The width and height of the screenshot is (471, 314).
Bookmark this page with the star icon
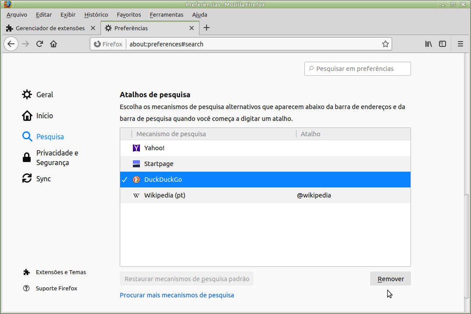pyautogui.click(x=385, y=44)
